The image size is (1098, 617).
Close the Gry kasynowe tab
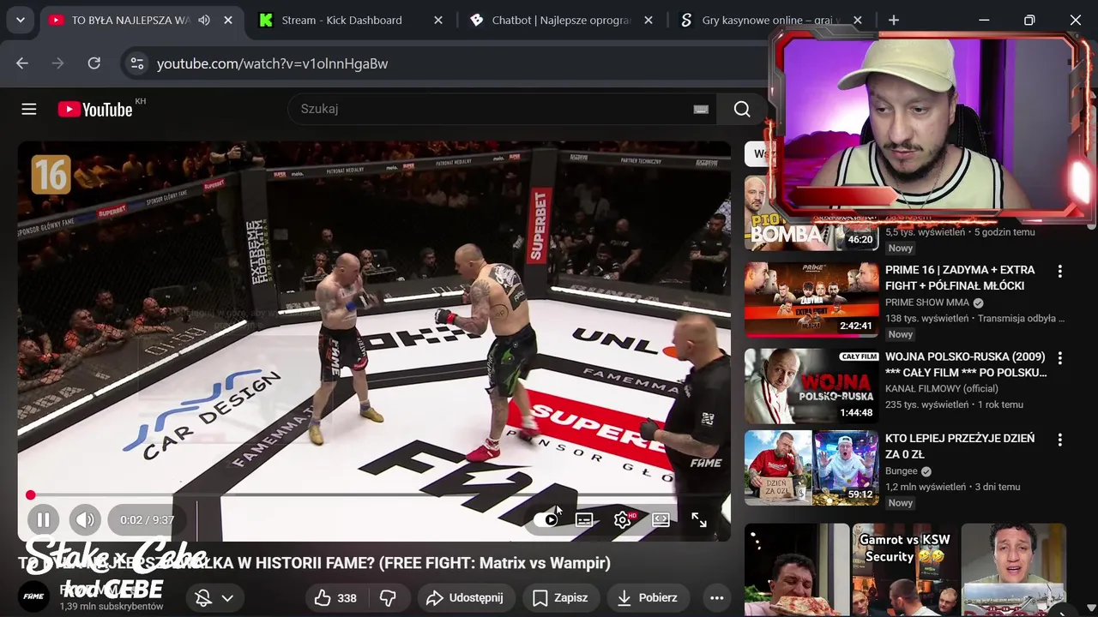point(858,20)
